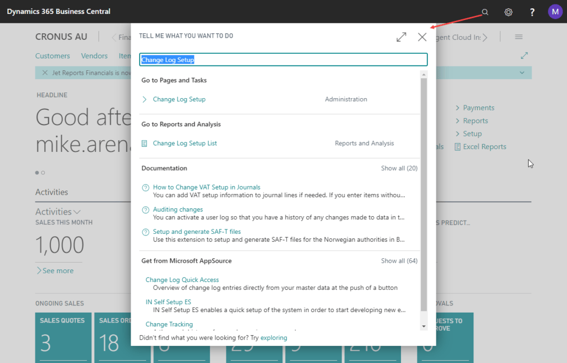567x363 pixels.
Task: Click help icon beside VAT Setup article
Action: (146, 187)
